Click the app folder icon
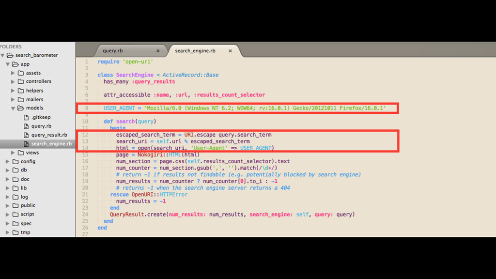This screenshot has height=279, width=496. click(x=15, y=64)
